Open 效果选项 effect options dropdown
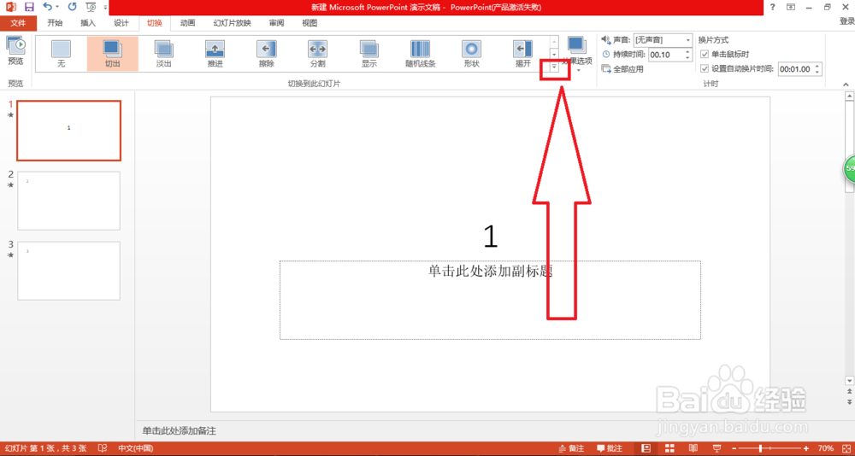 [577, 54]
